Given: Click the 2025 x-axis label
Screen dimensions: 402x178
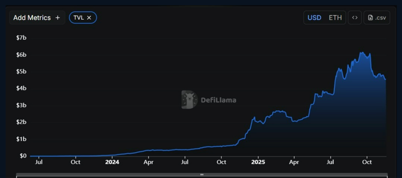Looking at the screenshot, I should pos(258,162).
